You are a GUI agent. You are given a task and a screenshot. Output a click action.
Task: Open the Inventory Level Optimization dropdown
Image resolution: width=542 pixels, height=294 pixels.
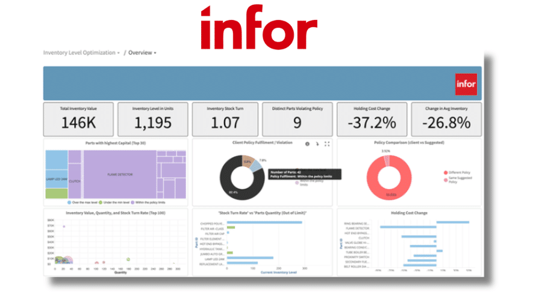click(x=81, y=53)
